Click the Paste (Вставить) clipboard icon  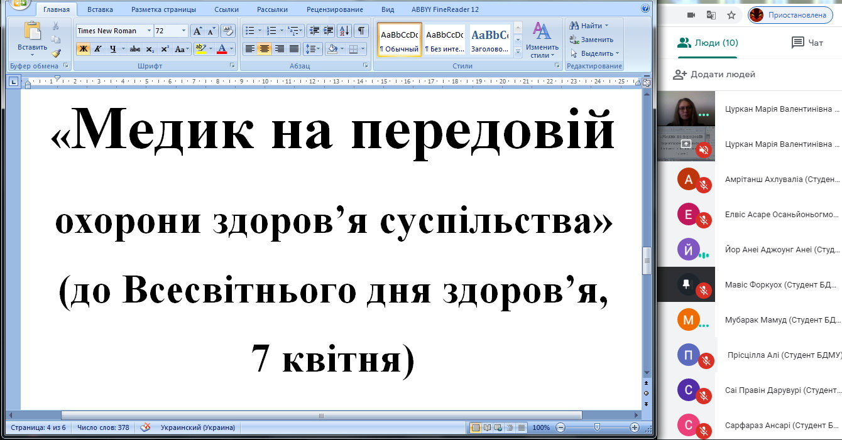pos(32,33)
